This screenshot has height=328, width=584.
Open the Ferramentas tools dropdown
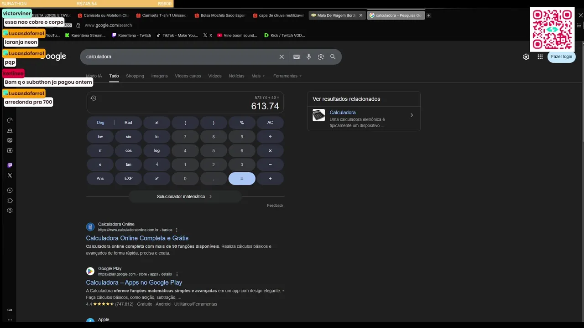(x=287, y=76)
